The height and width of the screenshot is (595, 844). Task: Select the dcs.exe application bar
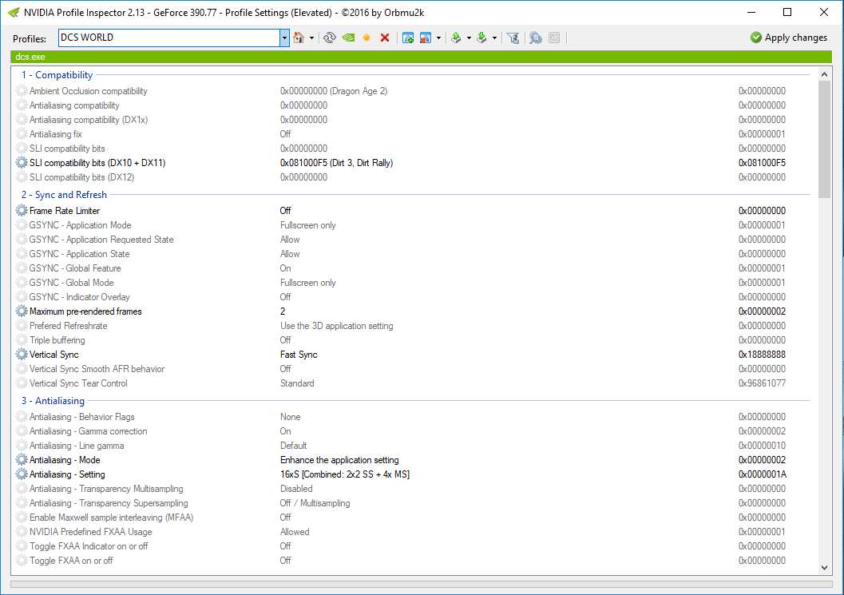point(422,57)
